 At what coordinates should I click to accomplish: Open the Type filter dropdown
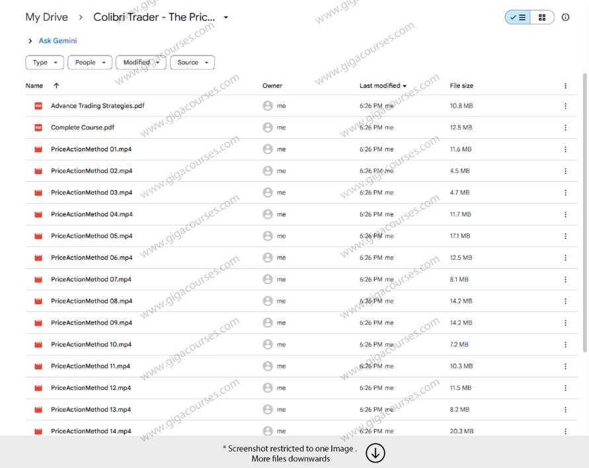pos(44,62)
